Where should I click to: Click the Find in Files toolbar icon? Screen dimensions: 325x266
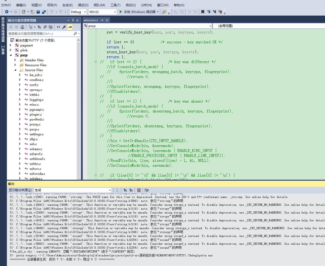tap(164, 12)
